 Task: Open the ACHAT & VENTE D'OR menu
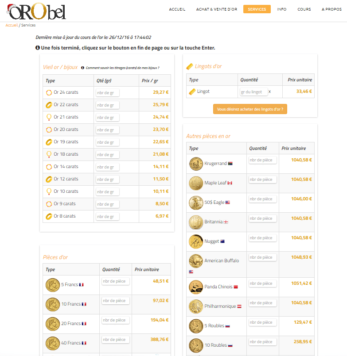click(217, 9)
